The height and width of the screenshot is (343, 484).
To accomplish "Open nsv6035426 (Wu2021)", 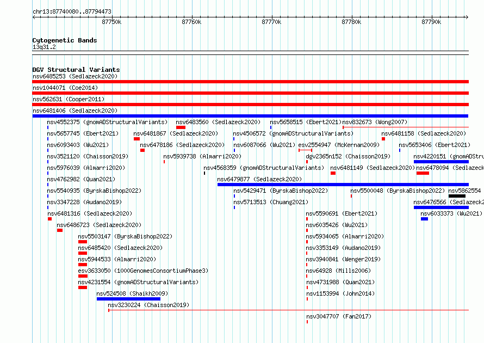I will click(x=337, y=225).
